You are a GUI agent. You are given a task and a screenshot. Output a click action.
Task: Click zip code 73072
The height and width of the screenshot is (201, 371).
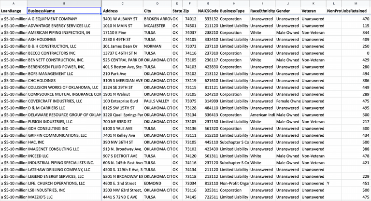pyautogui.click(x=189, y=46)
